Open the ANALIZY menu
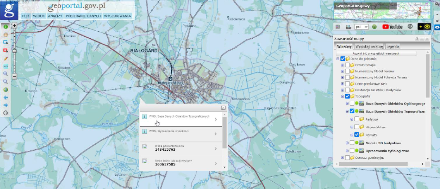The width and height of the screenshot is (440, 189). tap(55, 16)
